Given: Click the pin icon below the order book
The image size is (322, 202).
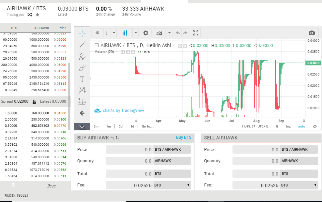Looking at the screenshot, I should [13, 185].
